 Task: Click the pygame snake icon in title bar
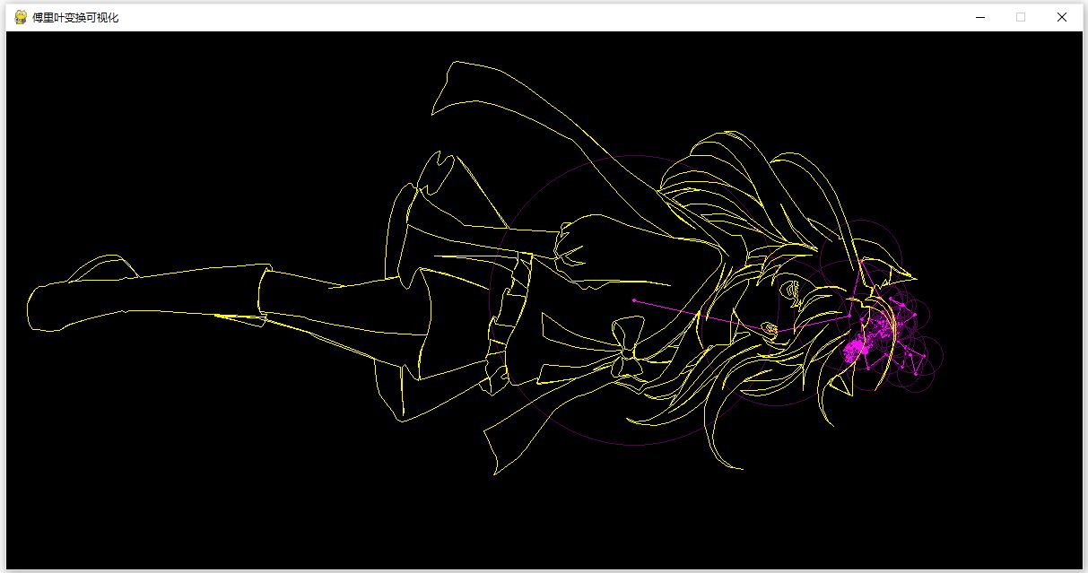(20, 17)
